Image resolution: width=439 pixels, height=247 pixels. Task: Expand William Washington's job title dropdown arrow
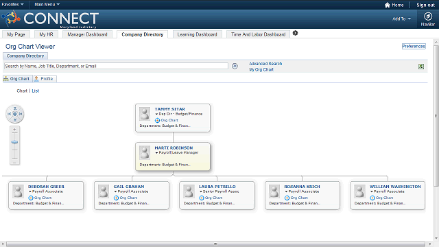(372, 192)
